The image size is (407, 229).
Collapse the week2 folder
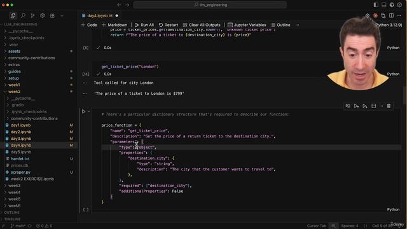[x=14, y=92]
